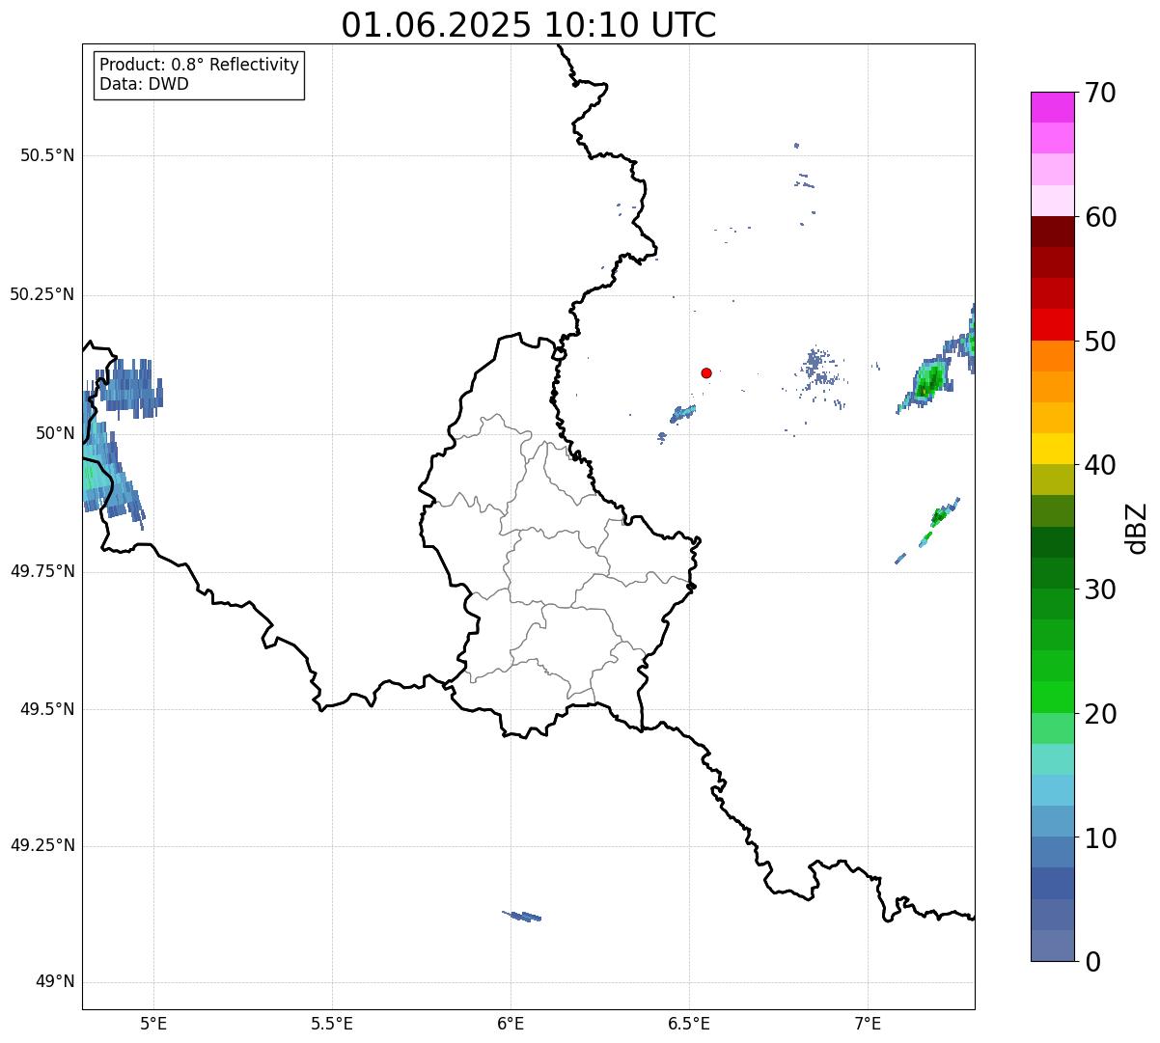Click the colorbar tick label 0
This screenshot has height=1043, width=1160.
1091,962
